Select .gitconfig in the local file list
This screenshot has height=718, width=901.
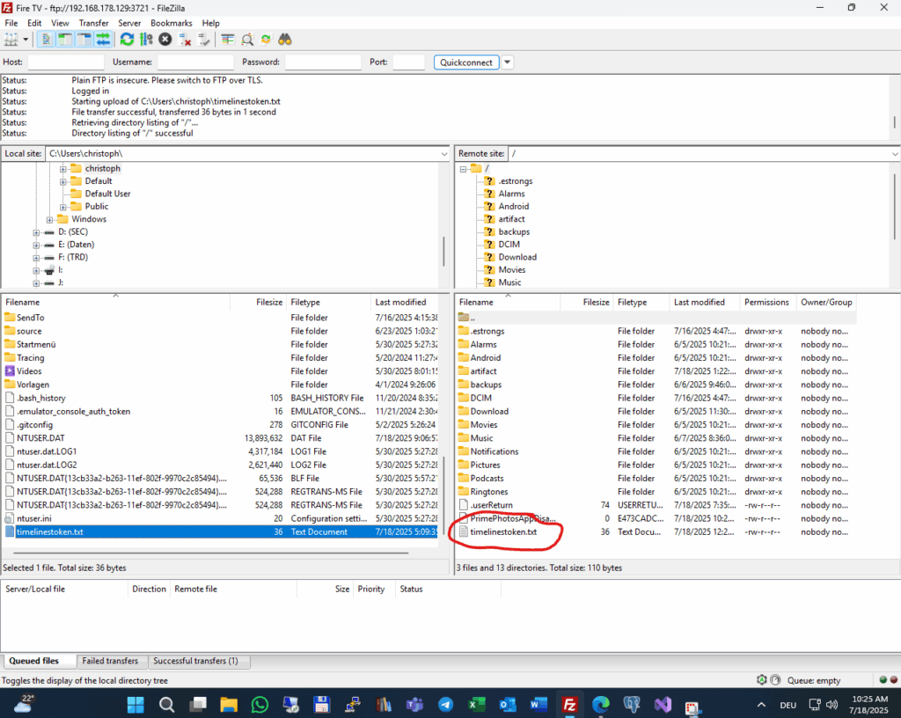click(x=221, y=425)
